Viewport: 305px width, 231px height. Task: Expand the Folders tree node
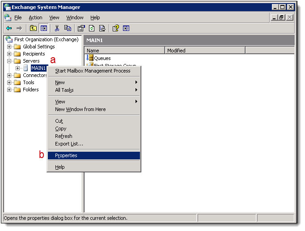click(9, 90)
